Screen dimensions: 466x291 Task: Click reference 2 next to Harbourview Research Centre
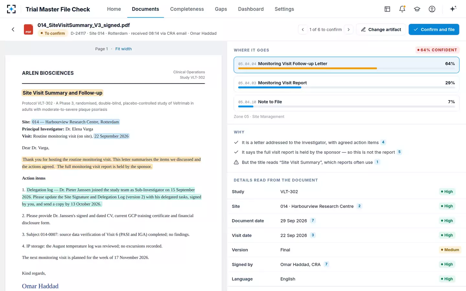pyautogui.click(x=359, y=206)
